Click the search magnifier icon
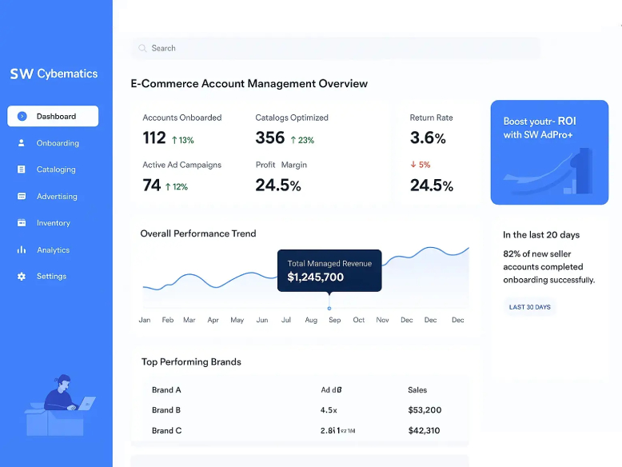 (143, 48)
